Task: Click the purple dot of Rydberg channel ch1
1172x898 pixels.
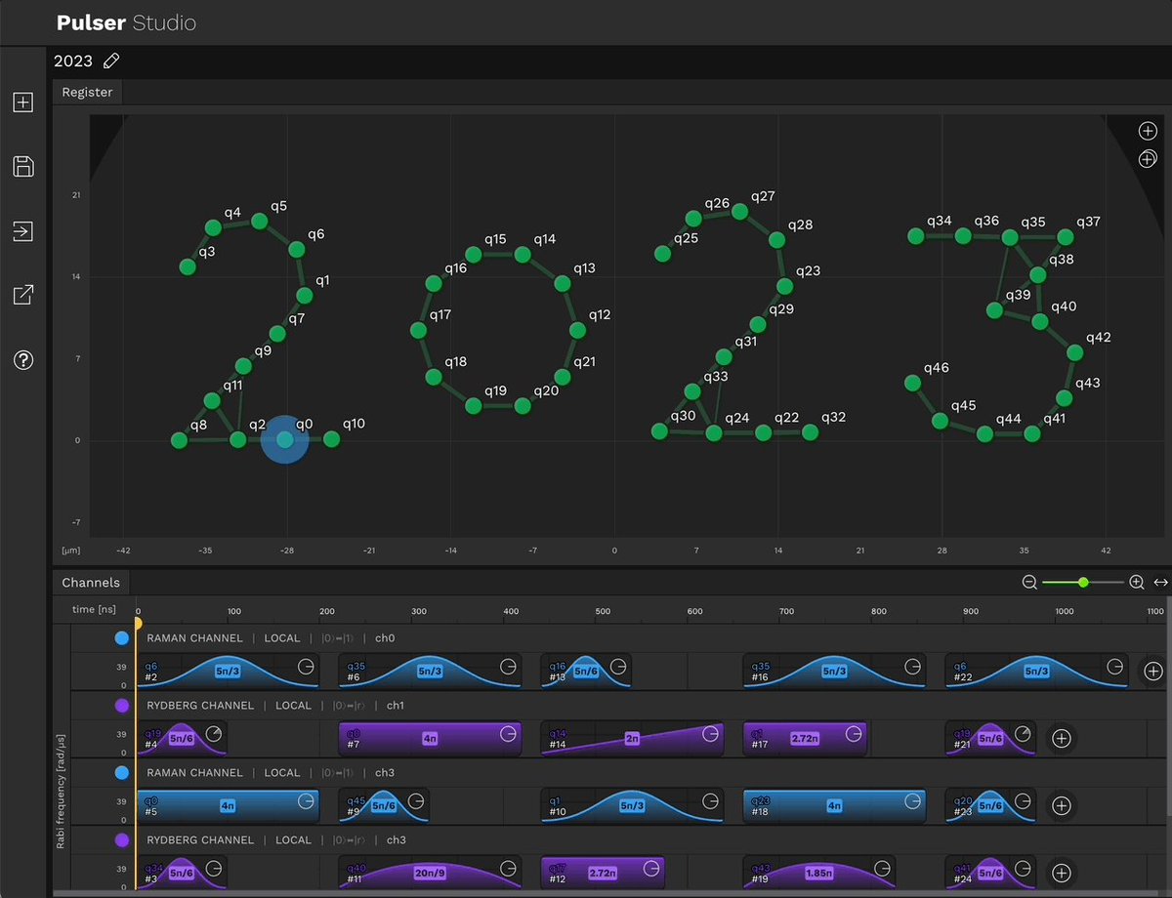Action: coord(122,705)
